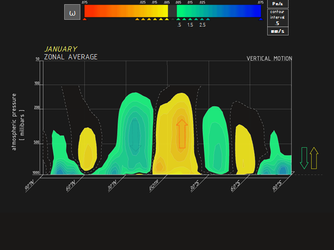Click the first yellow triangle contour marker
The image size is (334, 250).
(137, 19)
